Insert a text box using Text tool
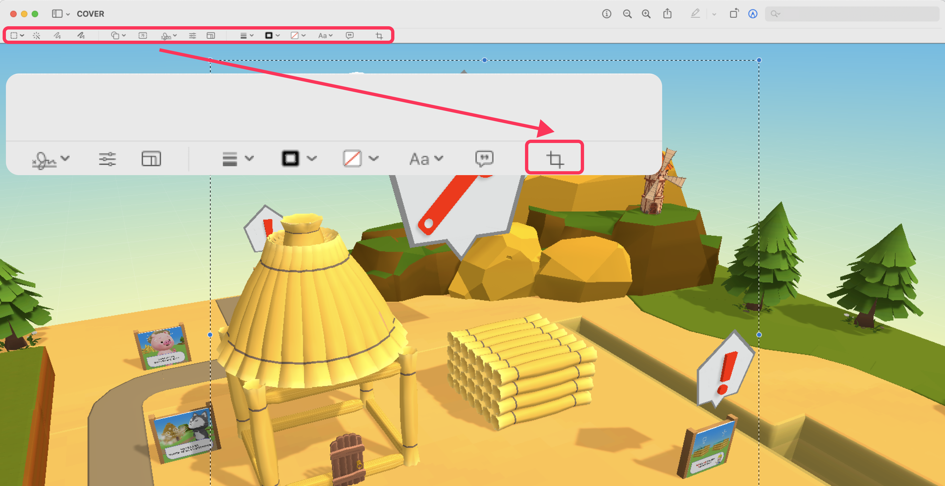 coord(143,35)
